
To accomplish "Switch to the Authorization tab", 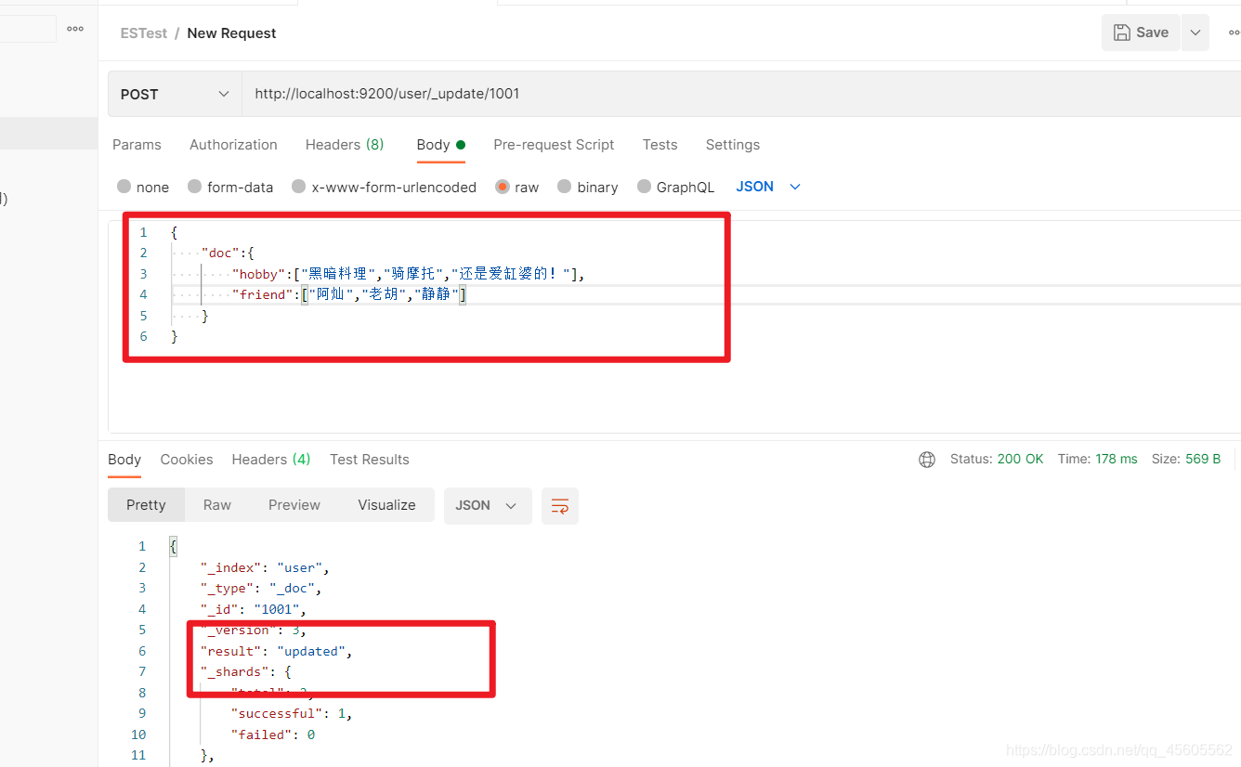I will [233, 145].
